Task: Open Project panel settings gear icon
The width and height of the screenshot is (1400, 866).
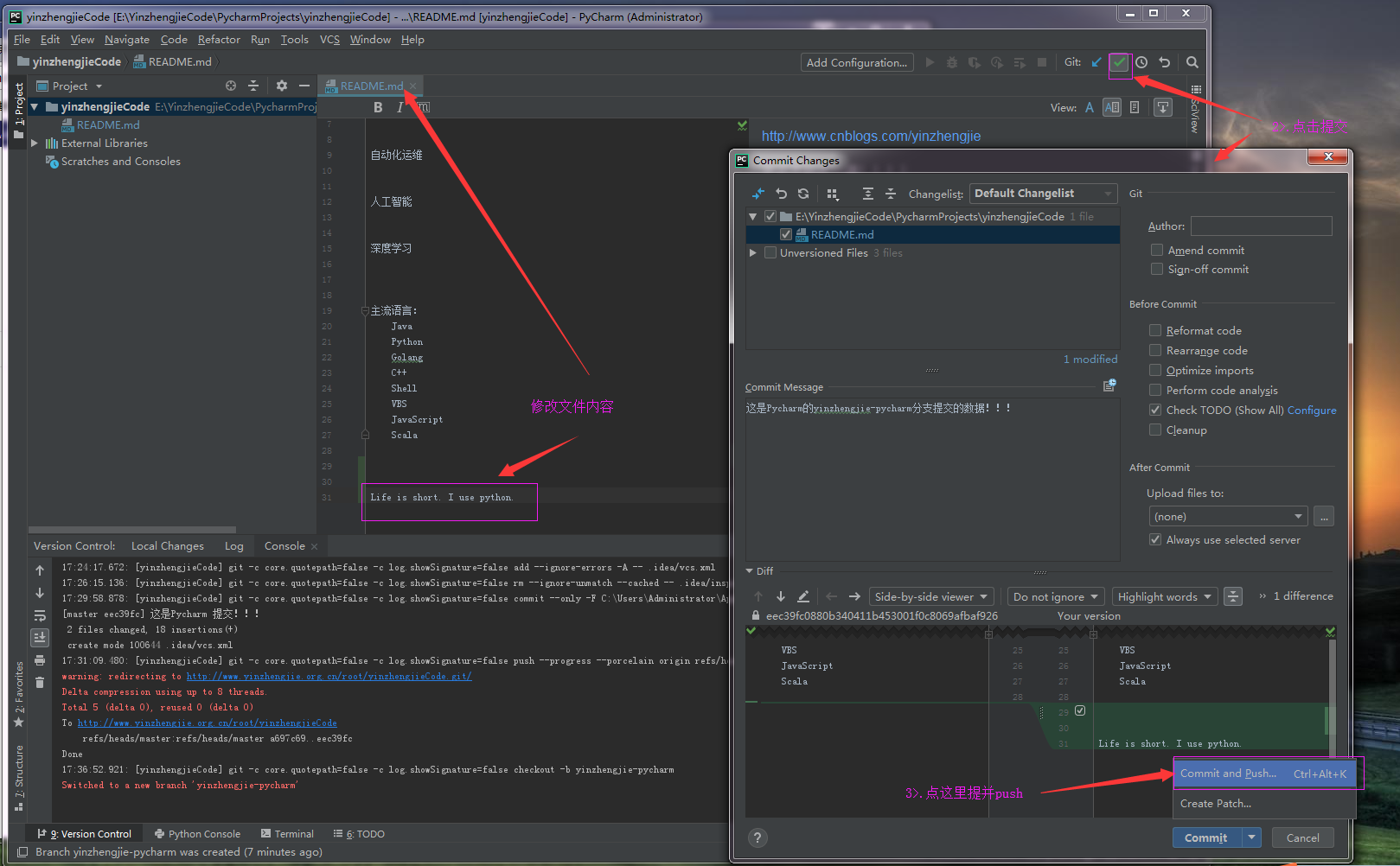Action: point(282,86)
